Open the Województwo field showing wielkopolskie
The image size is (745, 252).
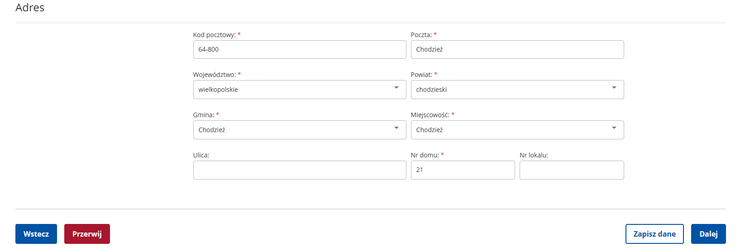point(300,90)
